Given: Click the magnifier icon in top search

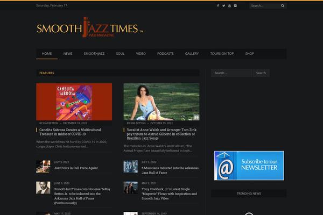Looking at the screenshot, I should [283, 6].
